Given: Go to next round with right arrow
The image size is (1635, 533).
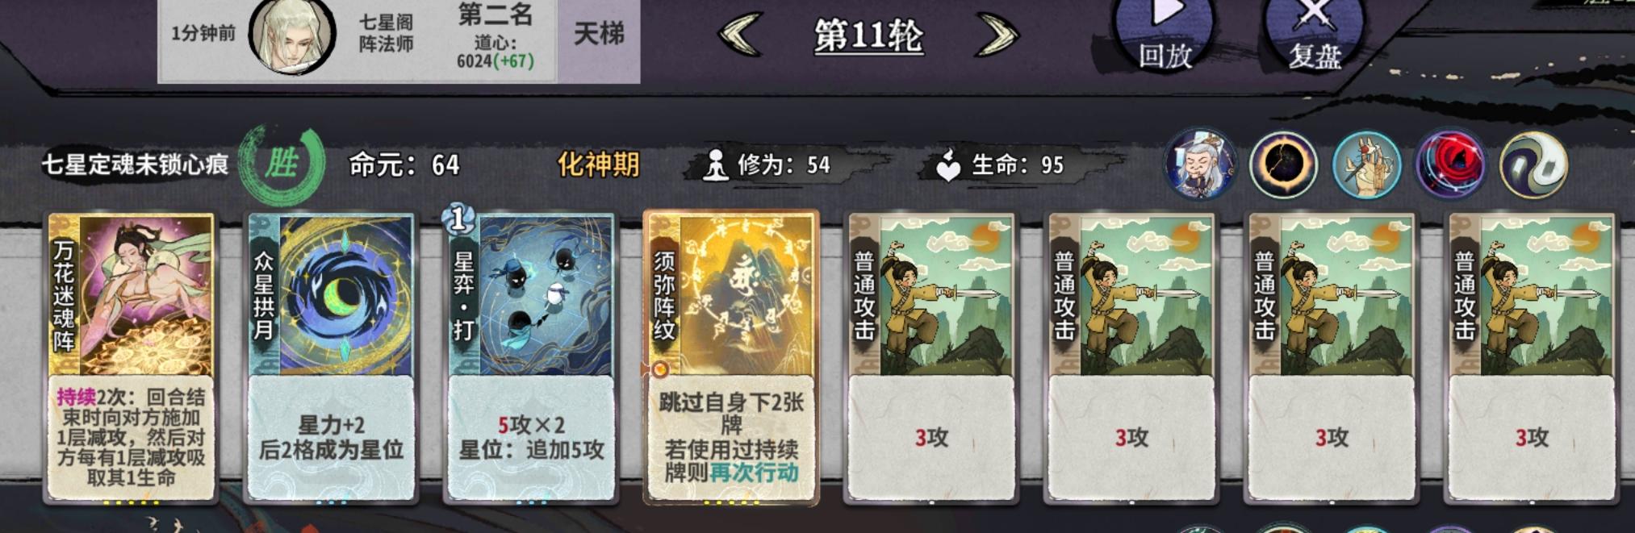Looking at the screenshot, I should click(x=997, y=35).
